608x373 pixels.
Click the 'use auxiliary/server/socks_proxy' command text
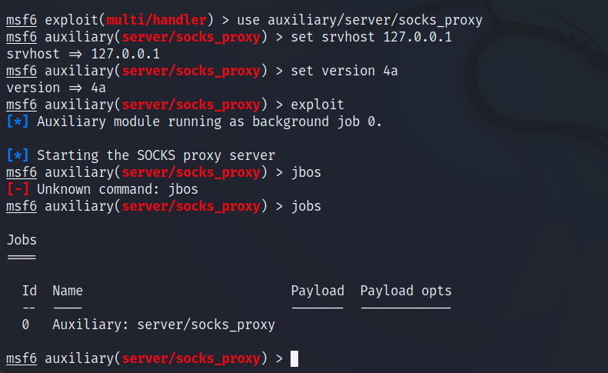(360, 20)
